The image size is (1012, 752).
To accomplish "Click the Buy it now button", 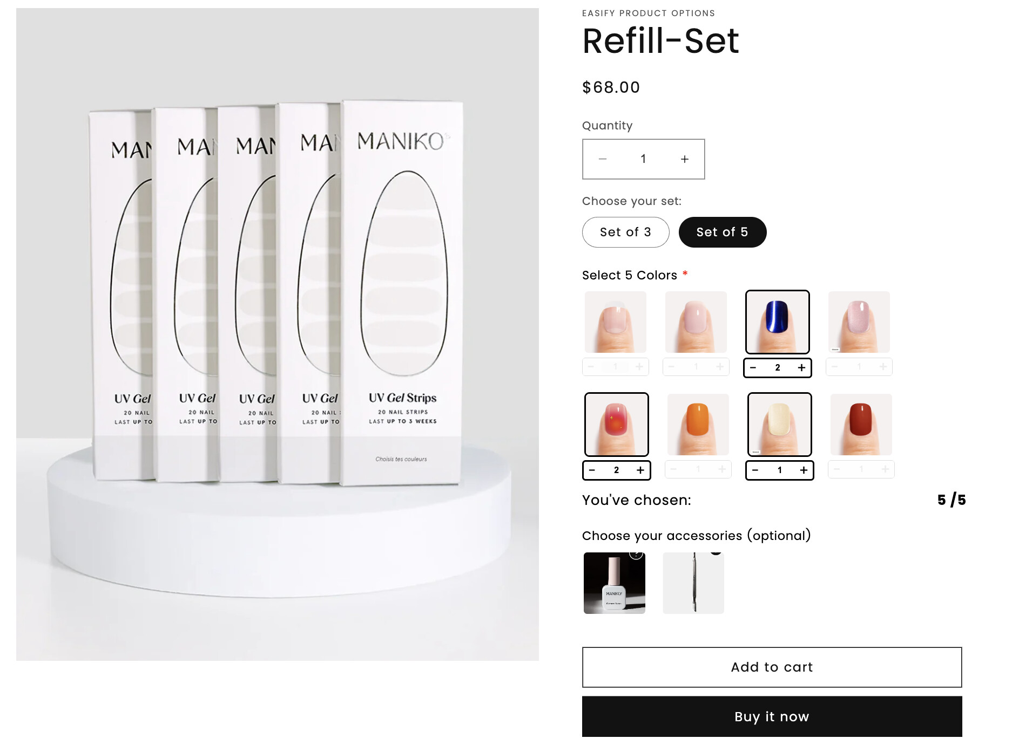I will click(772, 716).
